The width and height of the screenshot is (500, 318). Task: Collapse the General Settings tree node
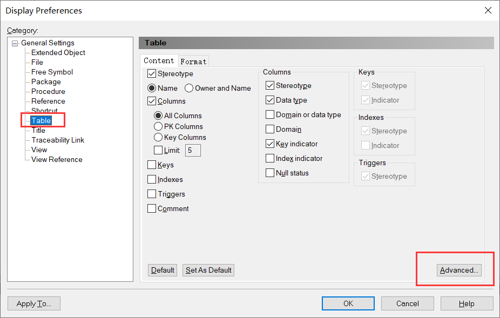[15, 43]
